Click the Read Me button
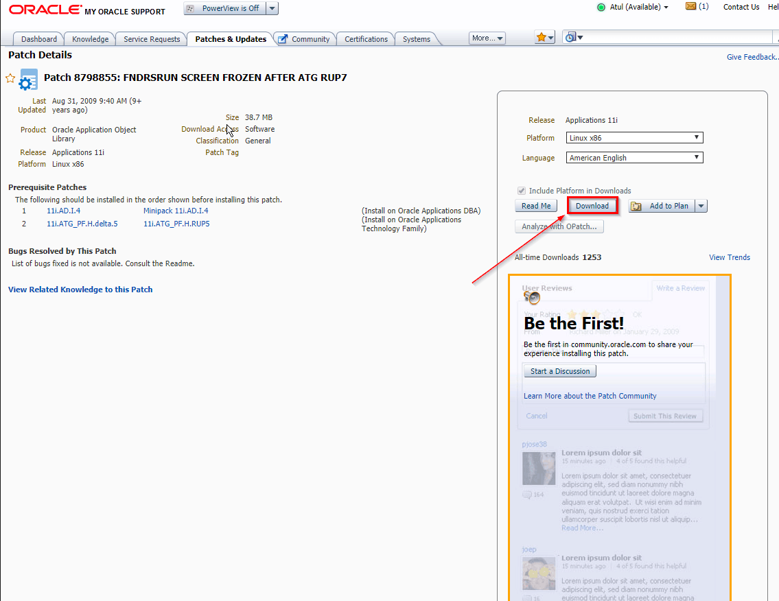This screenshot has width=779, height=601. (536, 206)
